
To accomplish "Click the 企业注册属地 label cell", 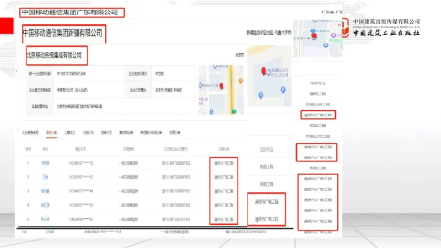I will point(138,90).
